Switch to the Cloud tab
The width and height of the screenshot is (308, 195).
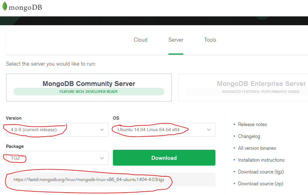pos(140,40)
